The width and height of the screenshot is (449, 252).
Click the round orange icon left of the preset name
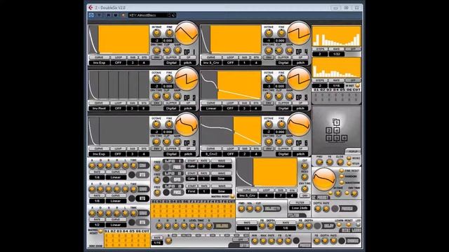[x=123, y=15]
